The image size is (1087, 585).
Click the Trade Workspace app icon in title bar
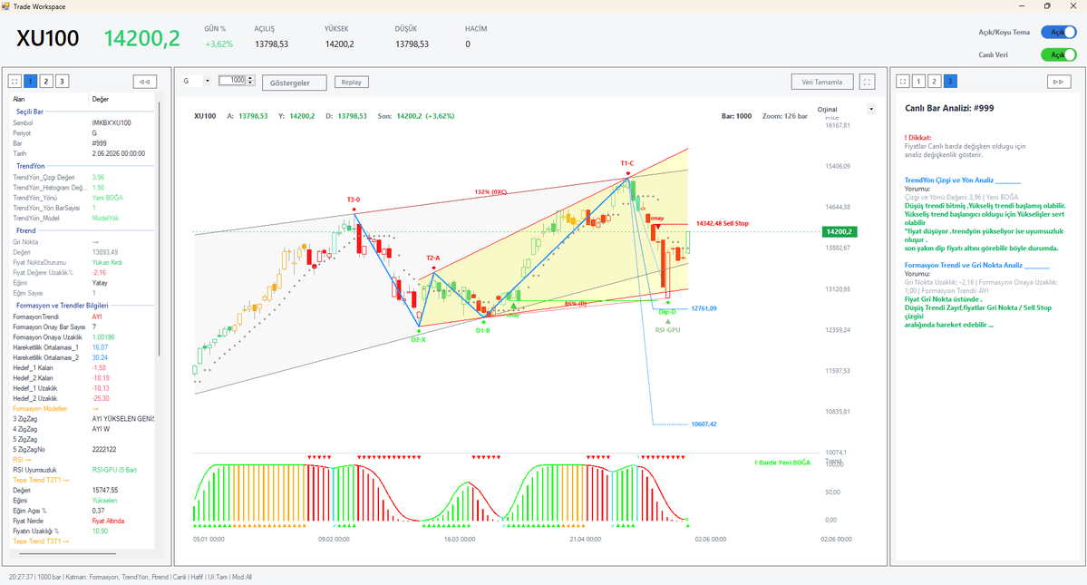(x=5, y=6)
